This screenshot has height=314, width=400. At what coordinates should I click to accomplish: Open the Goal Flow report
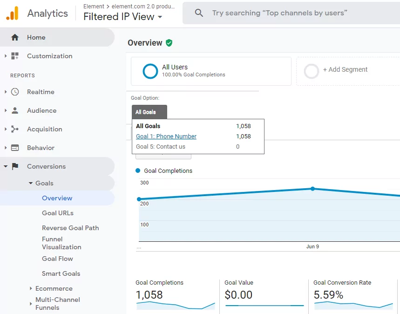[x=57, y=259]
